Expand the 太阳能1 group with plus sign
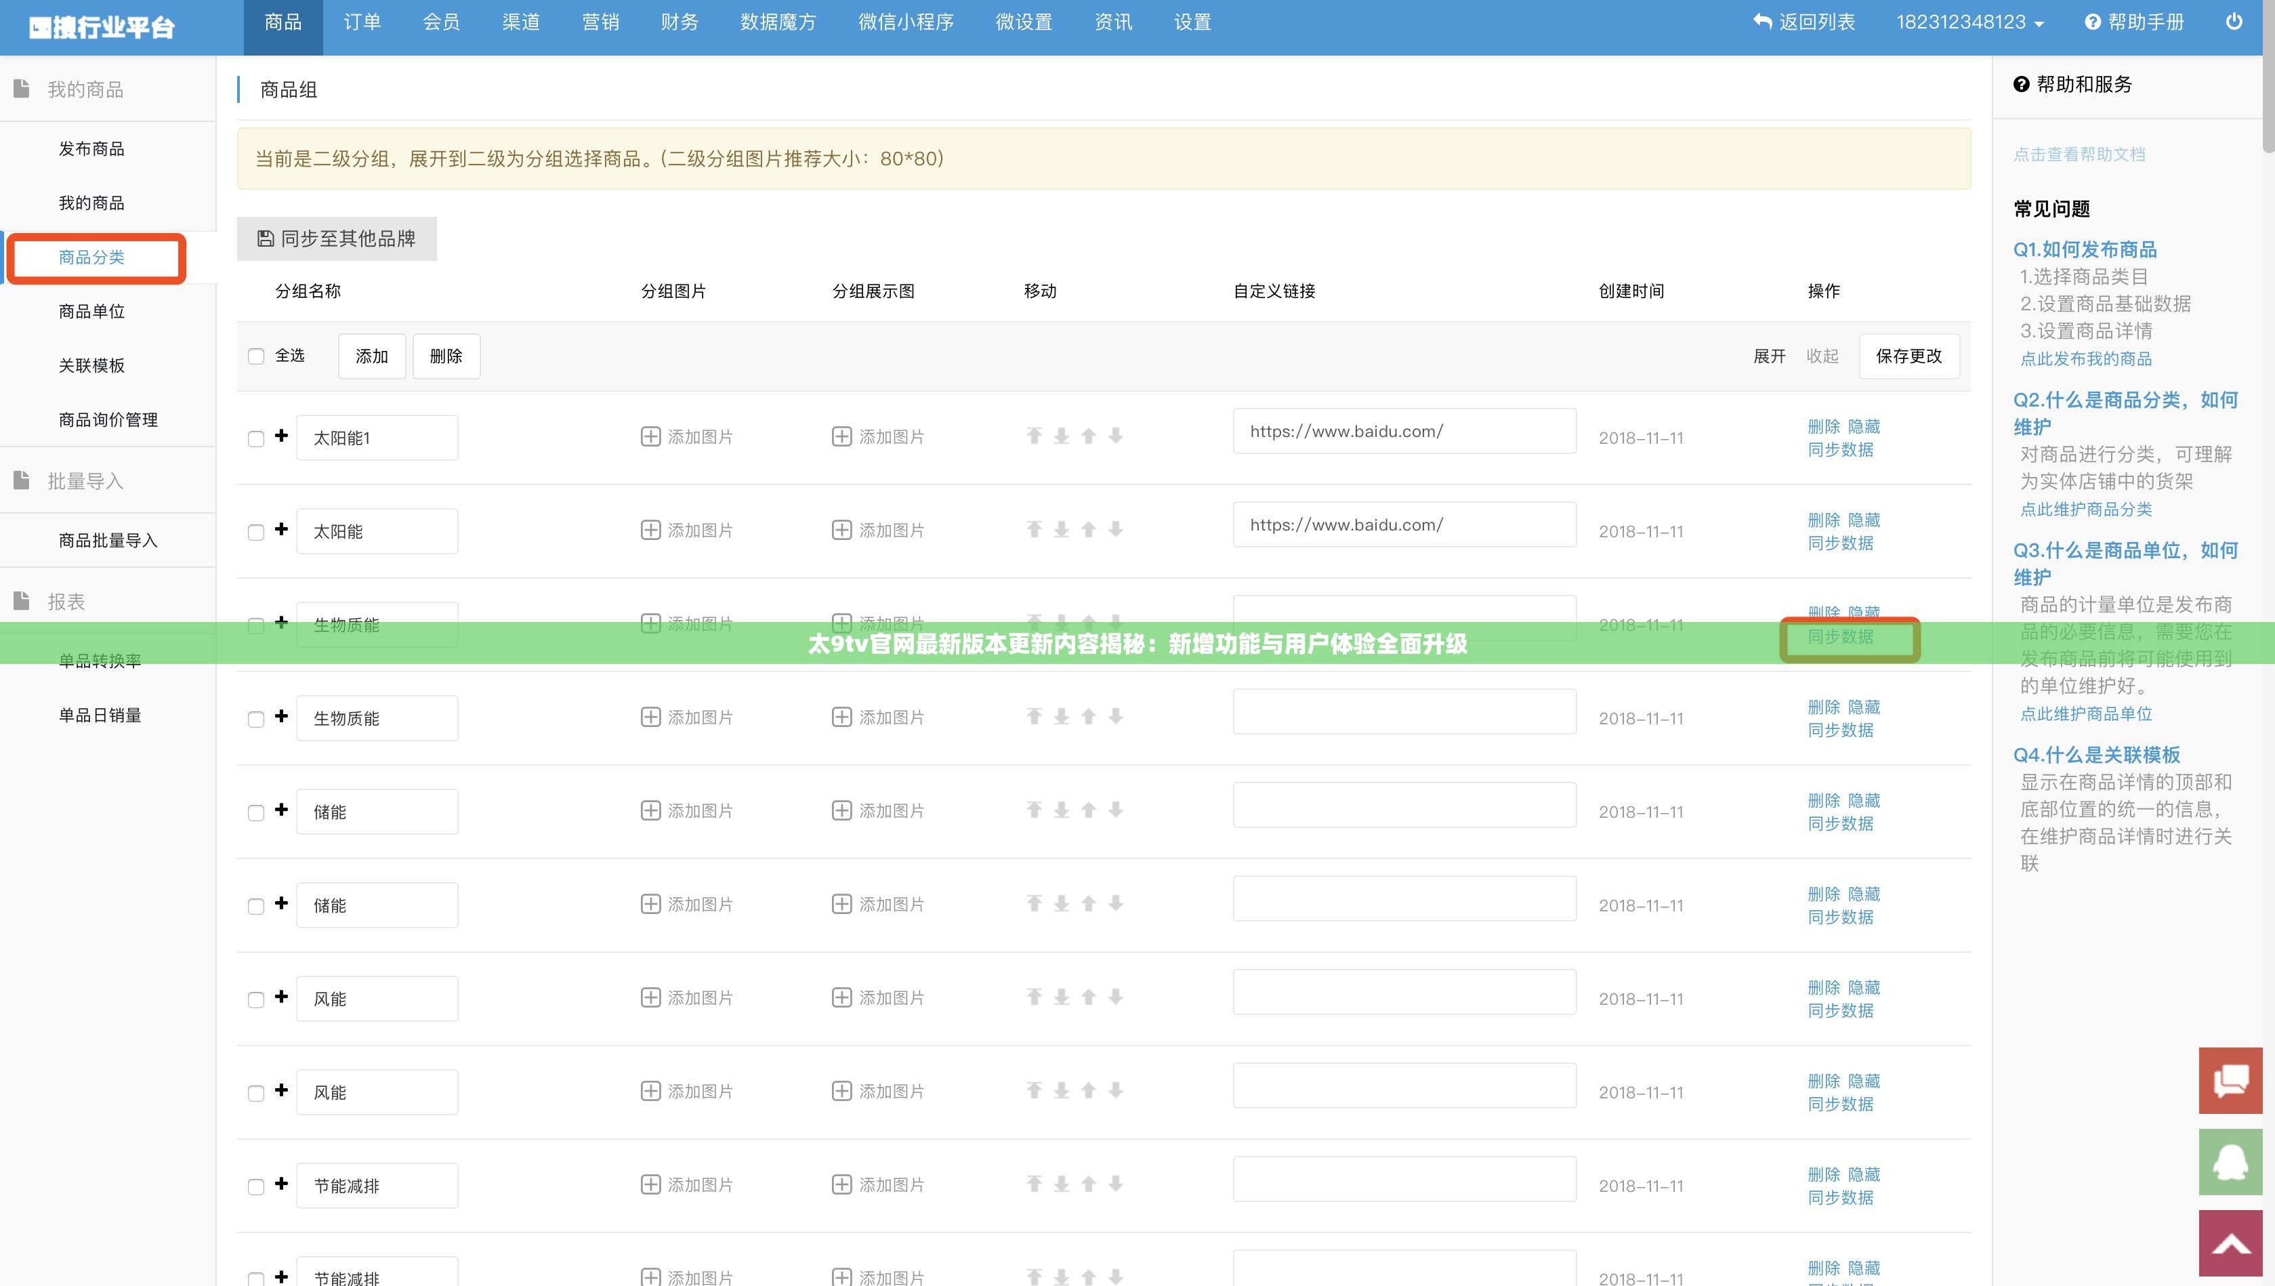 [282, 436]
